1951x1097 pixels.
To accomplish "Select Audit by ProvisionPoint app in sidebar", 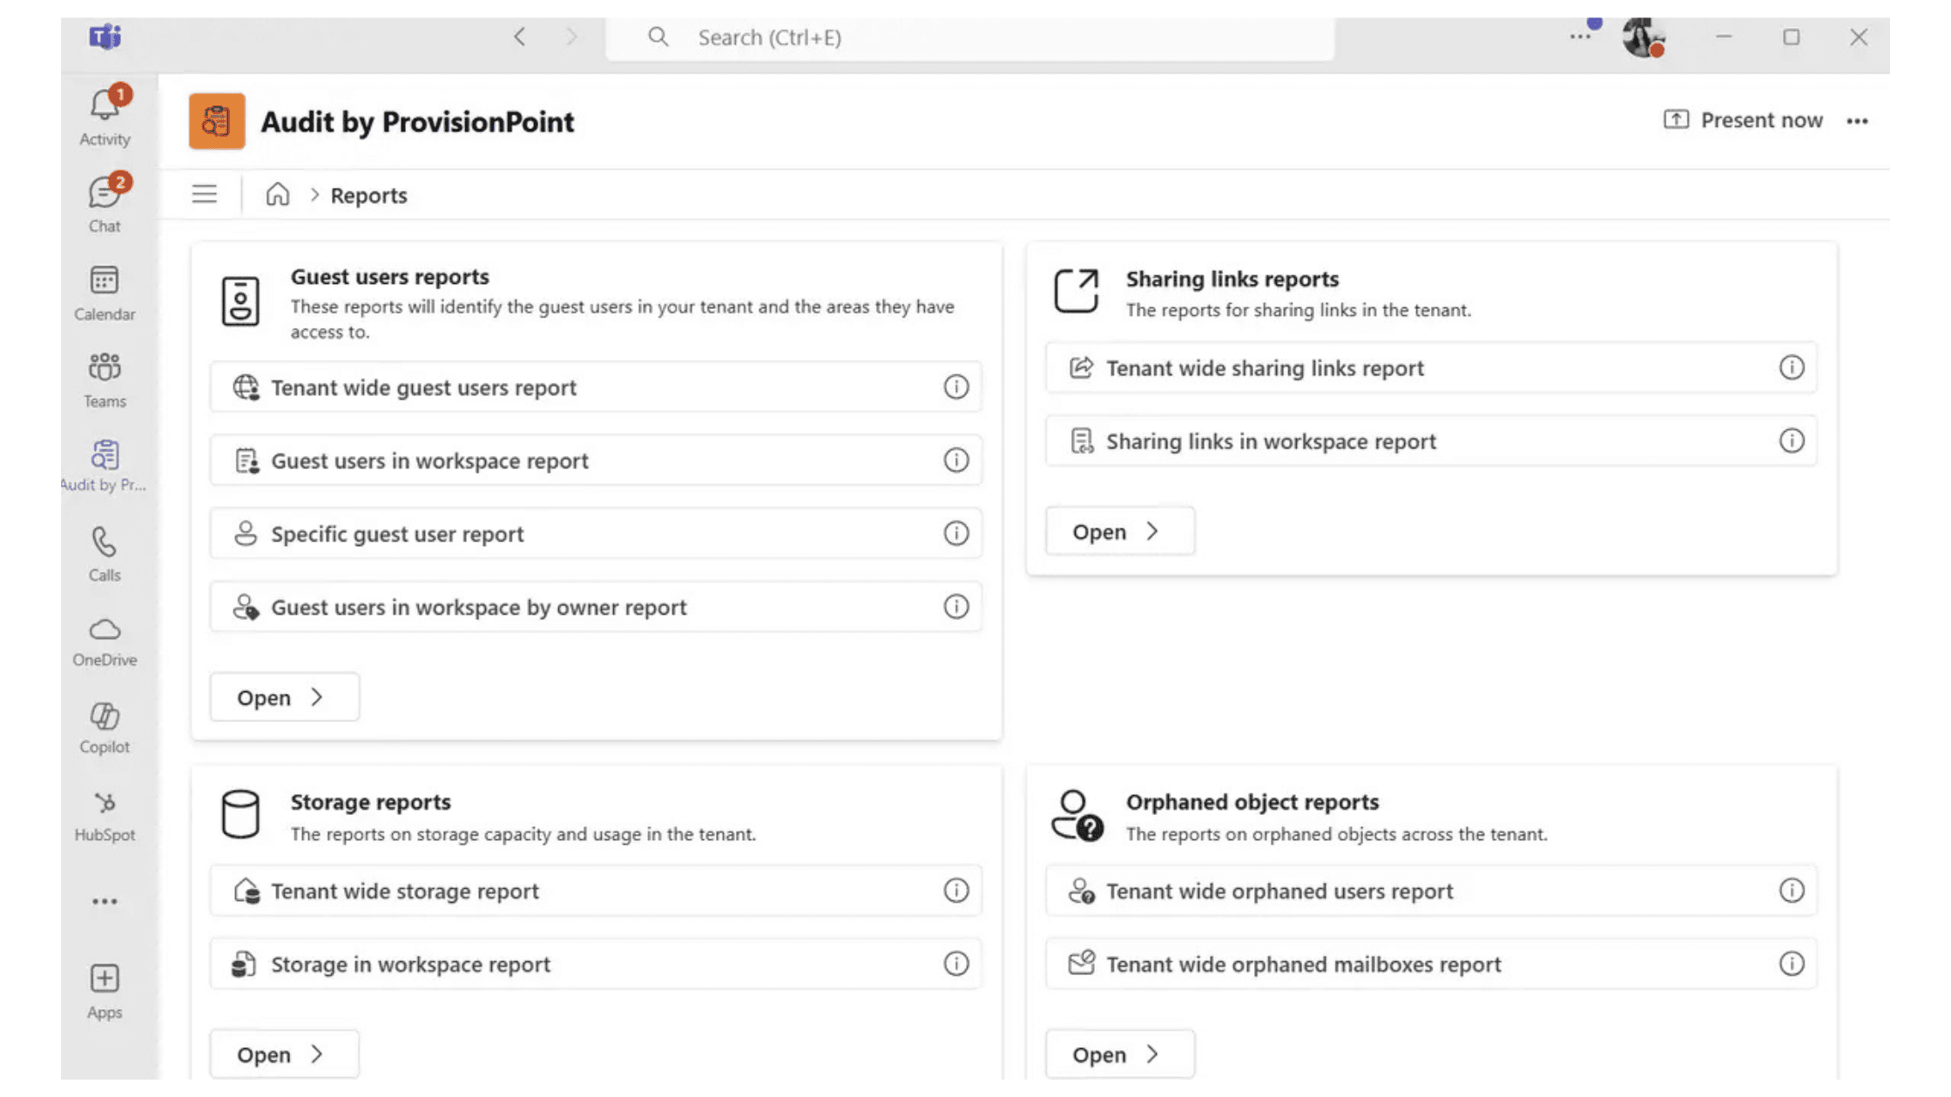I will [105, 465].
